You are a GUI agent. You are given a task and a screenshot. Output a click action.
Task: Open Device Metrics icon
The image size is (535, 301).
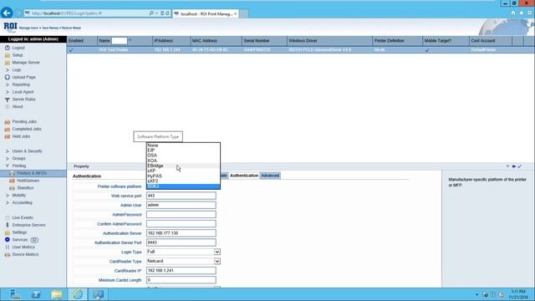pos(8,254)
